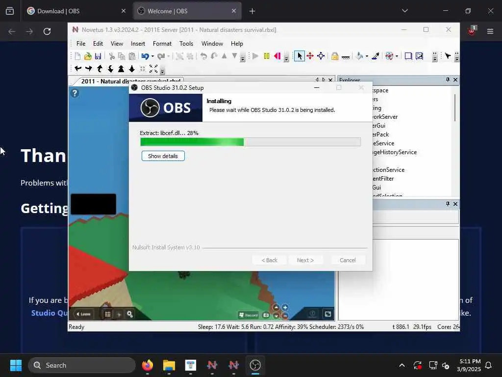Open the Window menu in Novetus
502x377 pixels.
click(x=212, y=44)
